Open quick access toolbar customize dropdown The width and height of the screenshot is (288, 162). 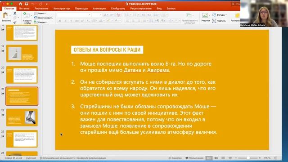pyautogui.click(x=47, y=4)
